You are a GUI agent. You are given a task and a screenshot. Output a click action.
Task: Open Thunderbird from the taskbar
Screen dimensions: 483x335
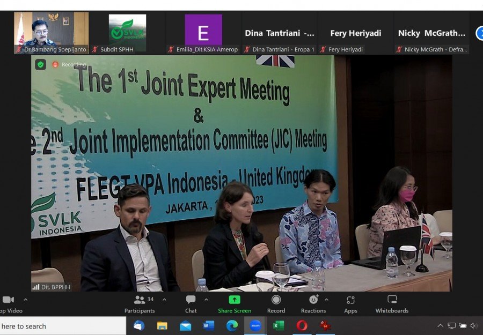click(139, 325)
